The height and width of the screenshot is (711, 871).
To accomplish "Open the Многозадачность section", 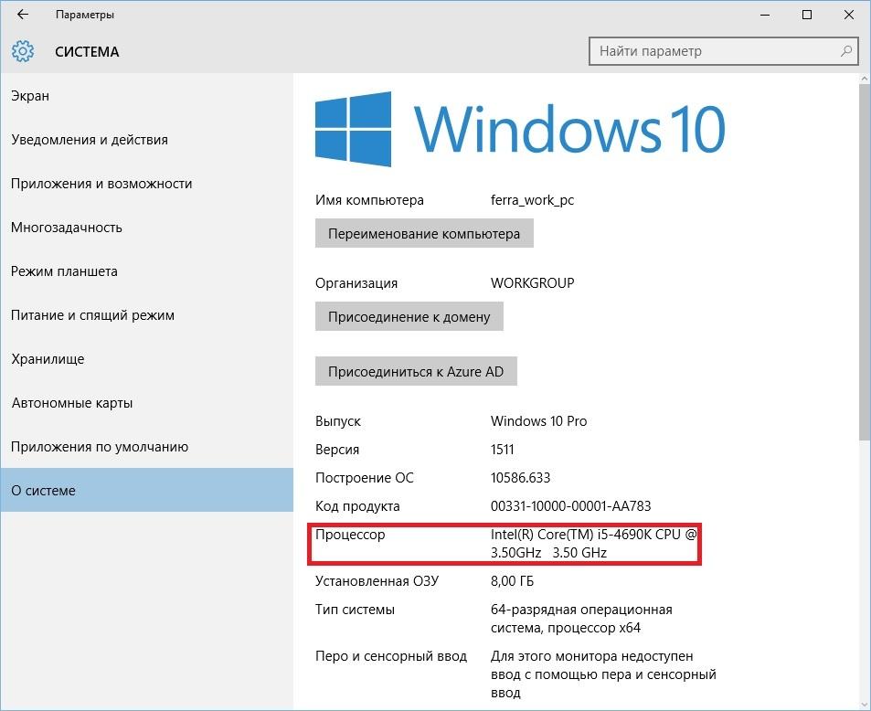I will click(x=67, y=228).
